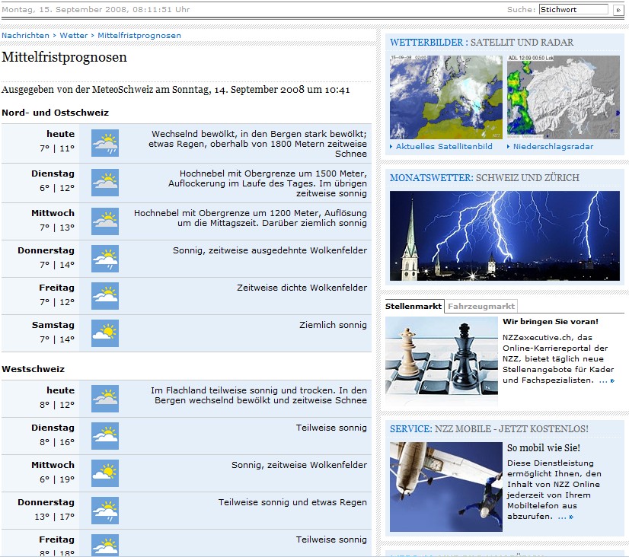
Task: Switch to the Fahrzeugmarkt tab
Action: point(481,306)
